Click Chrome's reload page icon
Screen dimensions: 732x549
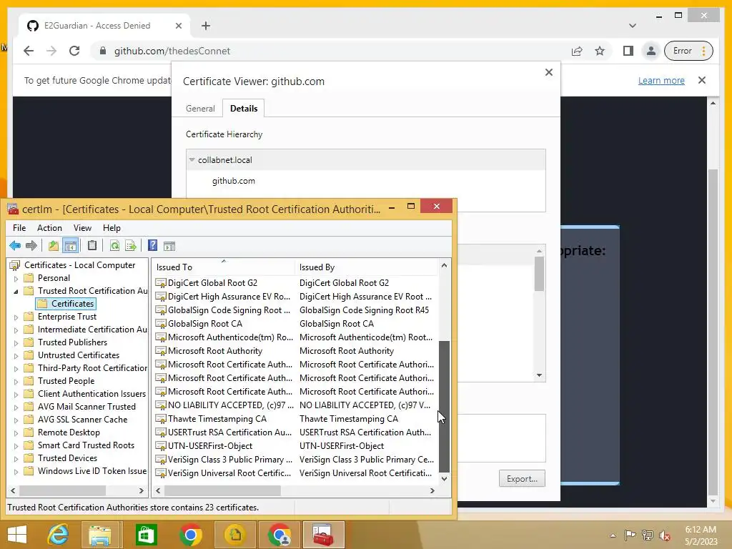(74, 51)
